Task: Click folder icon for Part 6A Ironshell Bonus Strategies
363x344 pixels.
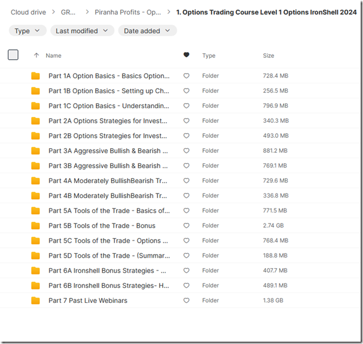Action: [x=36, y=270]
